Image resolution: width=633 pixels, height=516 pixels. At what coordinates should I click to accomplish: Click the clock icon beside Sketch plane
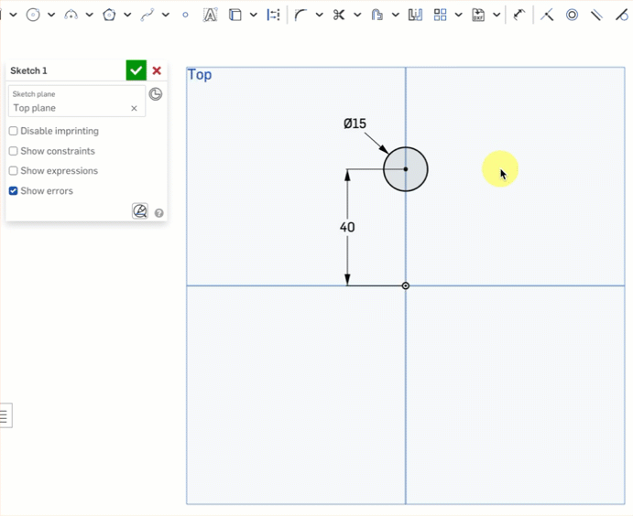(x=156, y=94)
